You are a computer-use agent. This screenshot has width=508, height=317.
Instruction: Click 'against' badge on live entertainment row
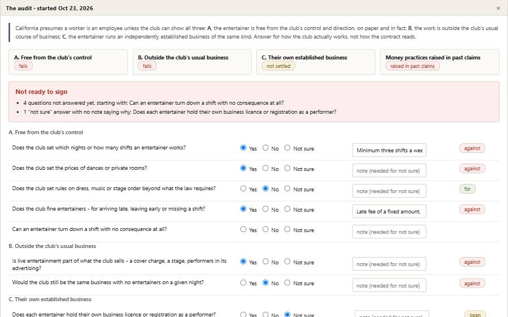(472, 262)
